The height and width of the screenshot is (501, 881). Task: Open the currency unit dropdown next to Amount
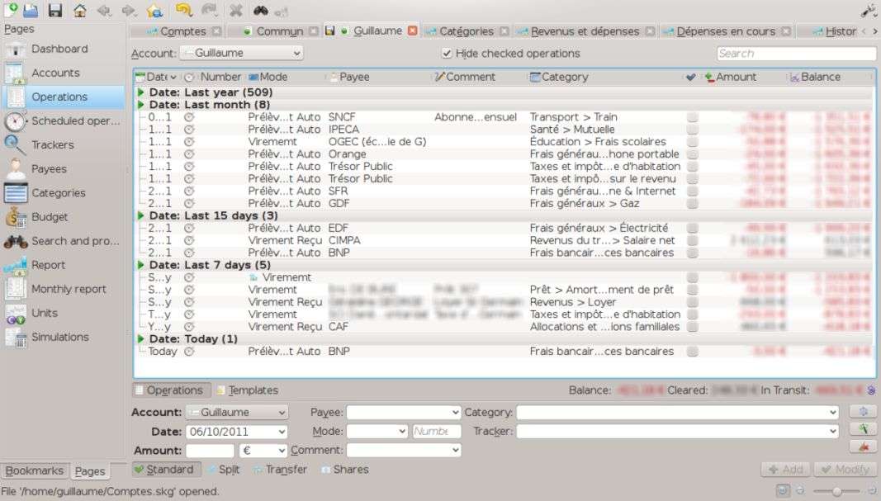263,451
